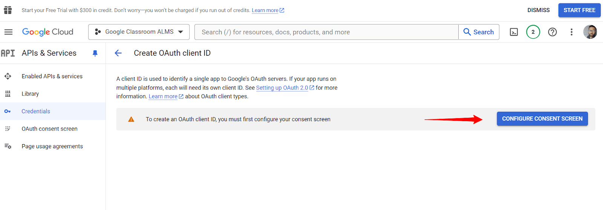Open the help question mark icon

pos(552,32)
